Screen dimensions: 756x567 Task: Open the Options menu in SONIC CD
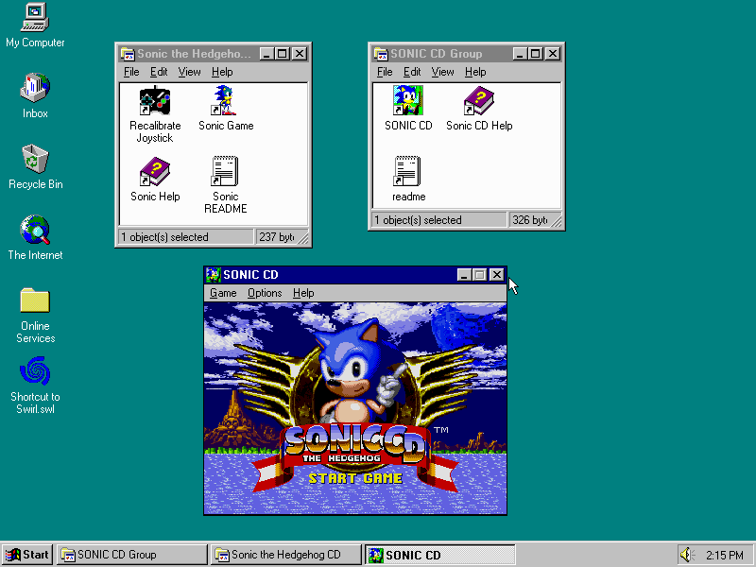click(265, 293)
